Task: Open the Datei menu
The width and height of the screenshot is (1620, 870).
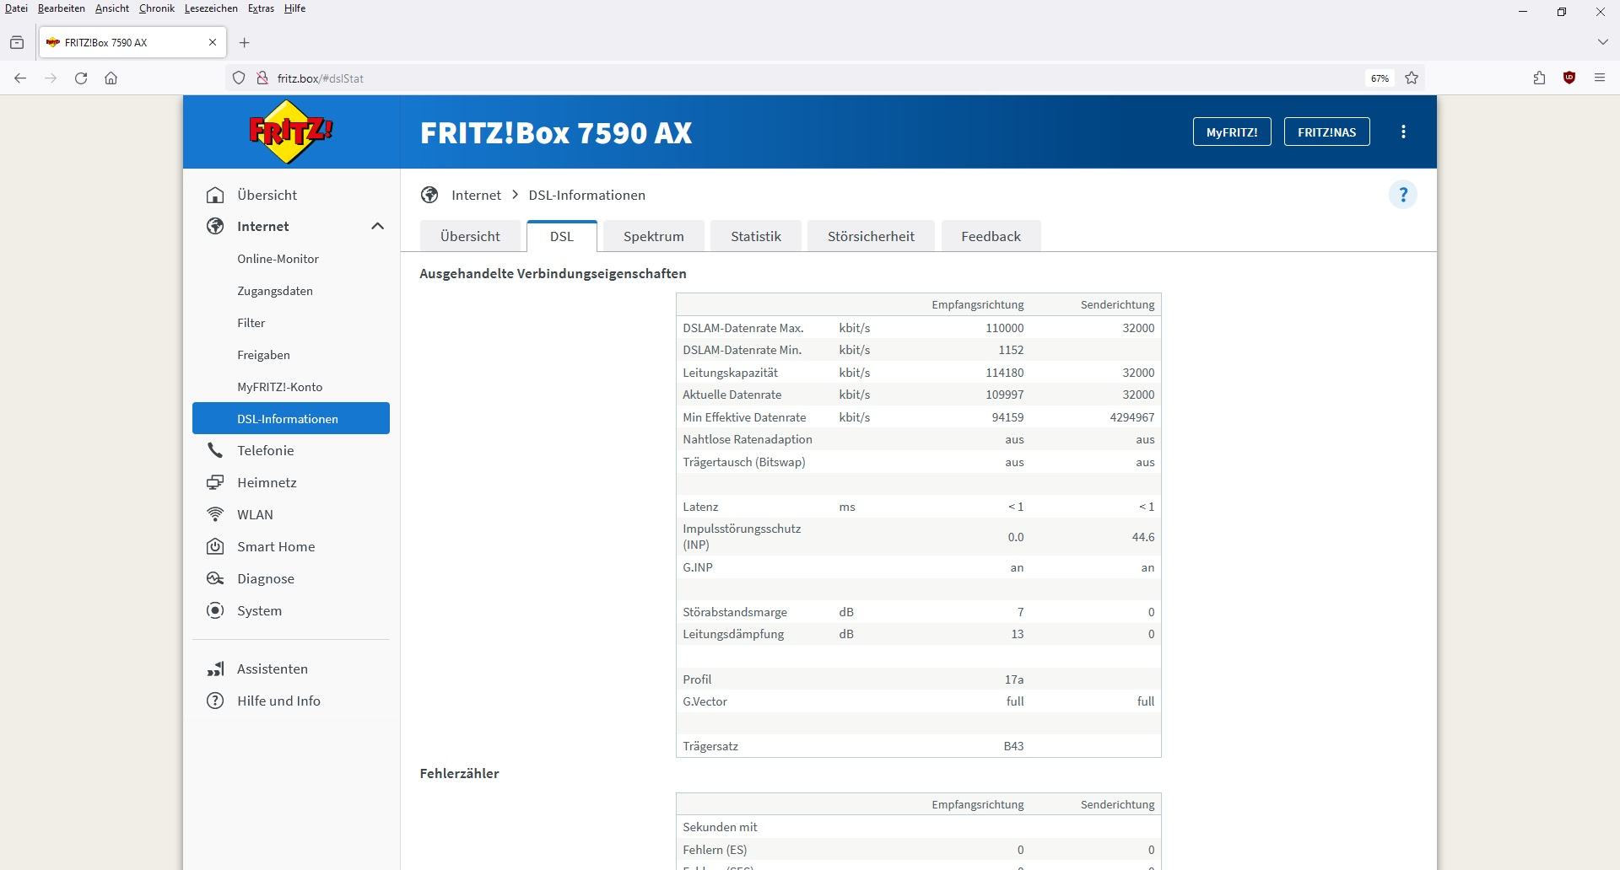Action: pos(16,8)
